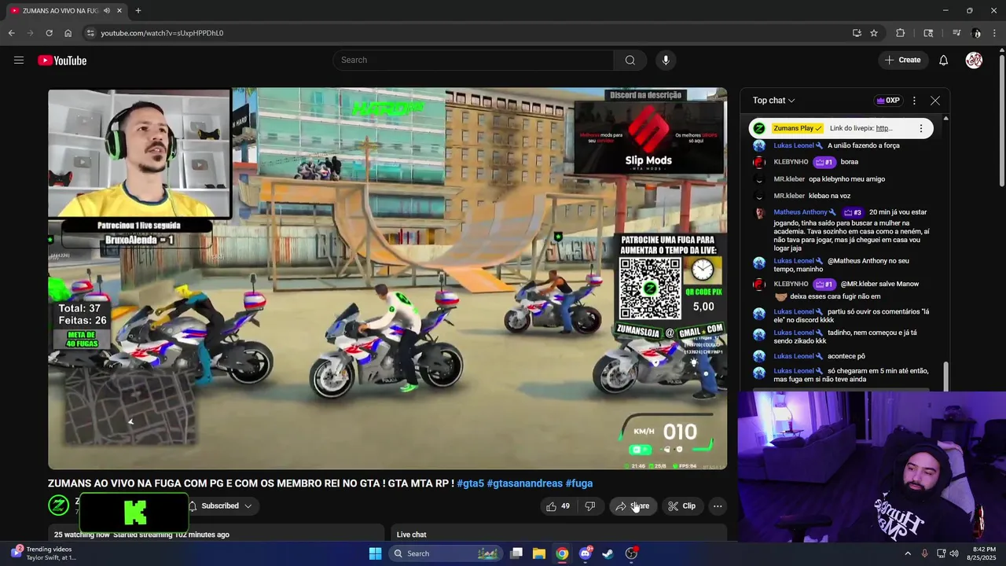1006x566 pixels.
Task: Open volume control in system tray
Action: [x=954, y=553]
